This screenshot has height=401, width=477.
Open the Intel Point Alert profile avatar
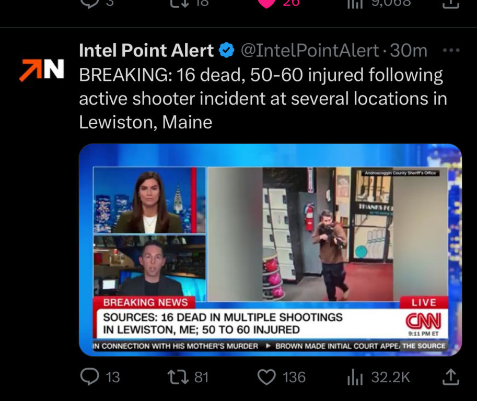(42, 70)
